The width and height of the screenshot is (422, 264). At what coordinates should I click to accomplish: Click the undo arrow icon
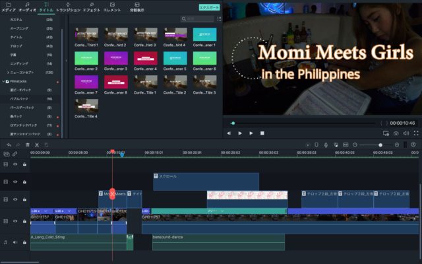(8, 145)
